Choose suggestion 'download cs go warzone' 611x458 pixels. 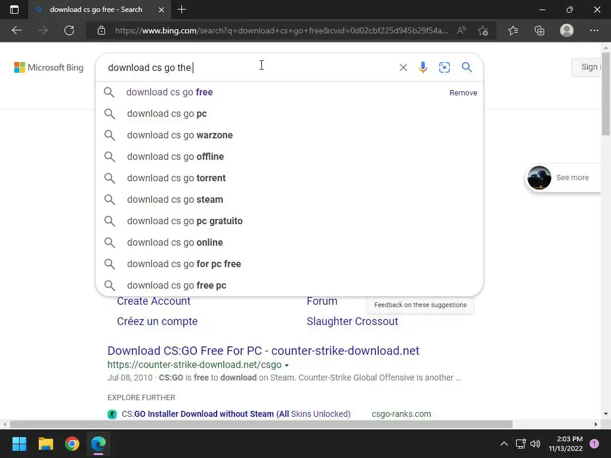pyautogui.click(x=289, y=135)
